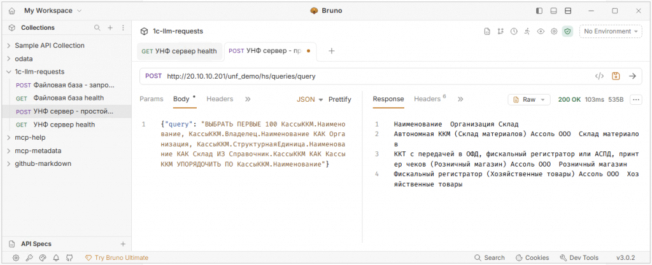This screenshot has width=652, height=265.
Task: Send the request with the arrow icon
Action: click(x=632, y=76)
